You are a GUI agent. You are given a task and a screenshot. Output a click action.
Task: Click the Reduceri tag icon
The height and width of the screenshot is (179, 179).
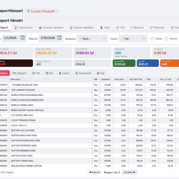[x=151, y=28]
